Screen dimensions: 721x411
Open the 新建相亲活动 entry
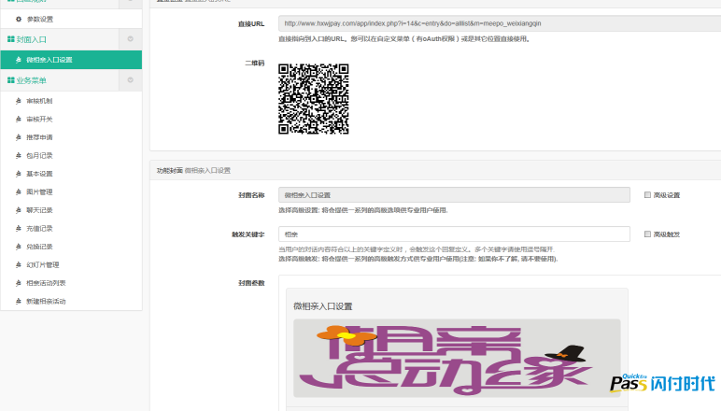click(x=46, y=302)
